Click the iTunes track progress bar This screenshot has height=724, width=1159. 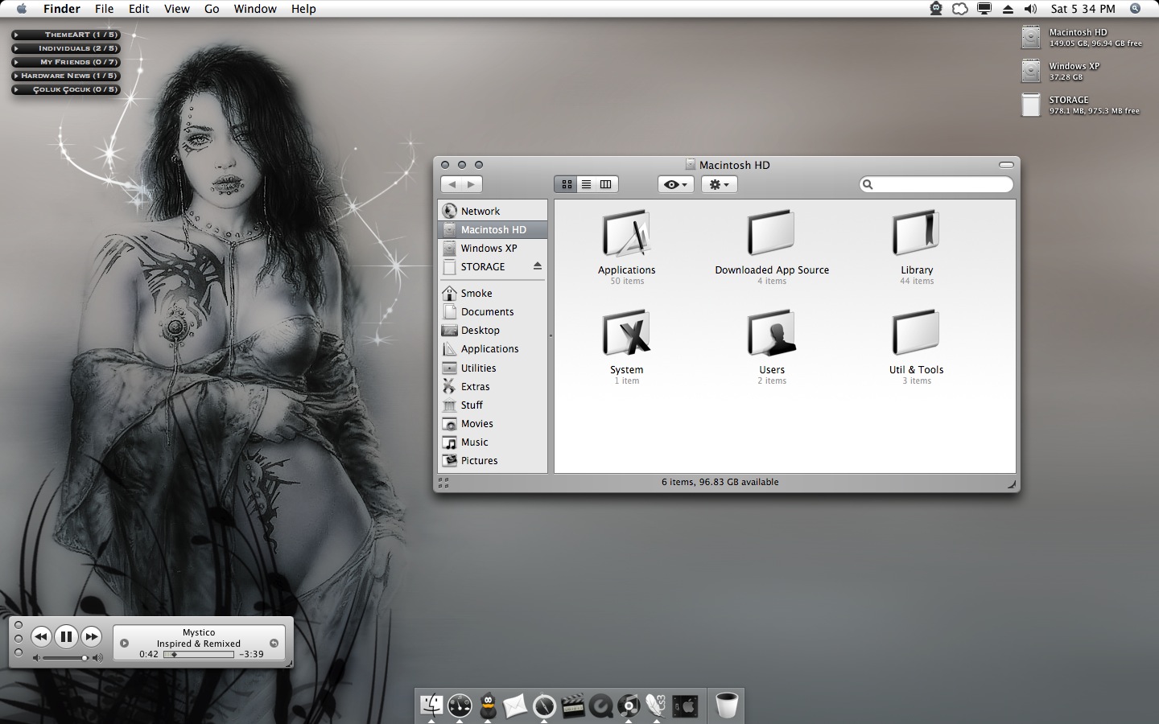pyautogui.click(x=199, y=654)
